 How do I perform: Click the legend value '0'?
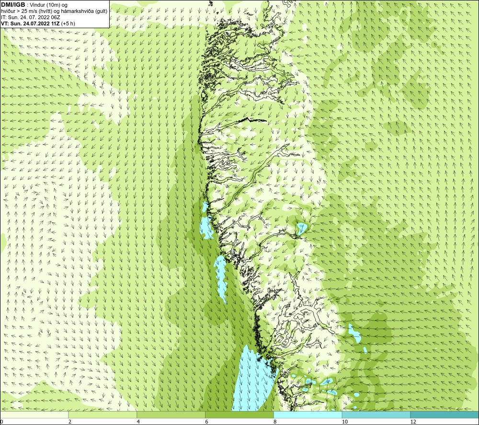1,422
